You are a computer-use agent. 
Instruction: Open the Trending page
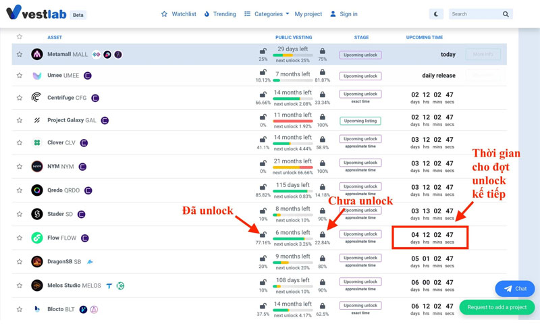coord(220,14)
